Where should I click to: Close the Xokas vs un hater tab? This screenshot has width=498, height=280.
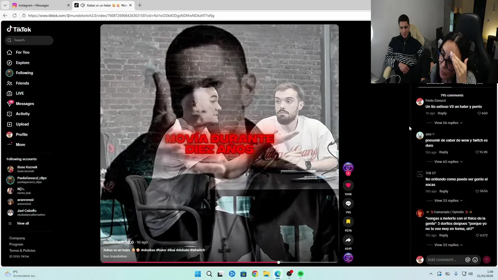[130, 5]
